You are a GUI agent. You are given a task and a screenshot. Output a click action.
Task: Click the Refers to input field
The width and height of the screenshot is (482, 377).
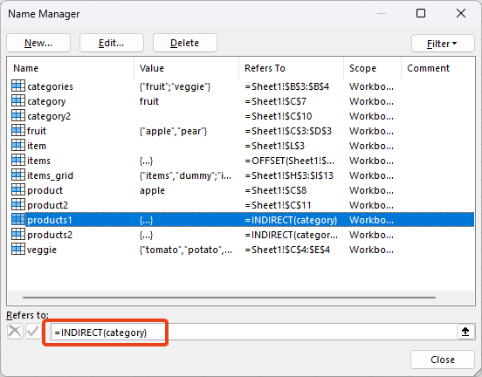(253, 332)
